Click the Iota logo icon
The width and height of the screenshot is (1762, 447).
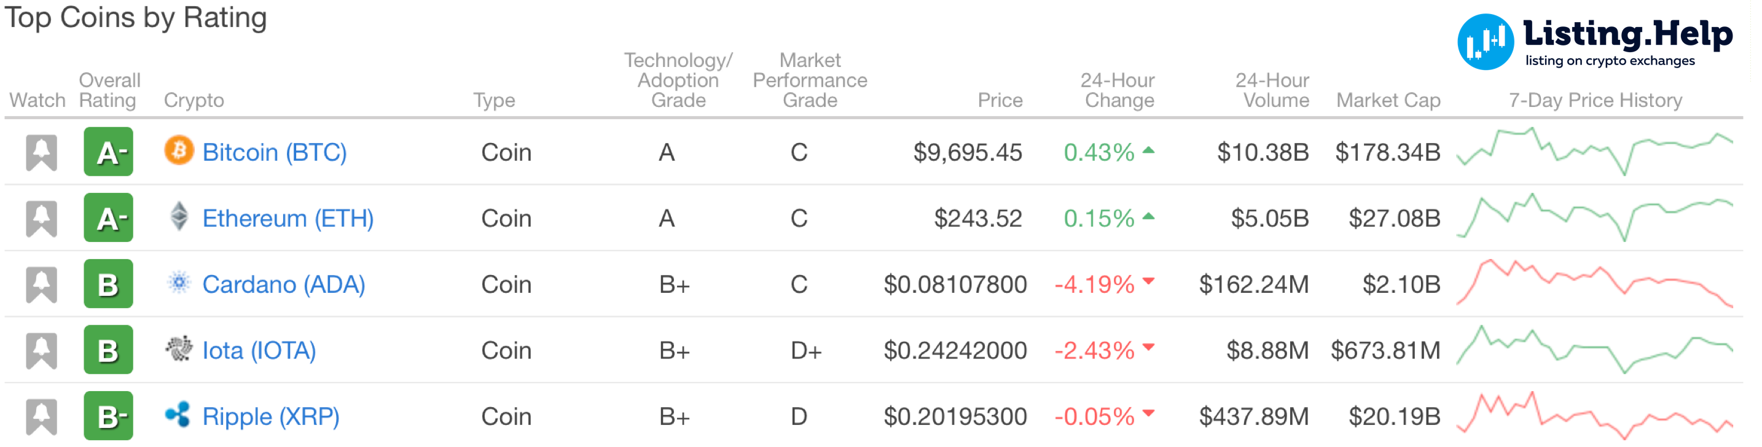tap(179, 349)
